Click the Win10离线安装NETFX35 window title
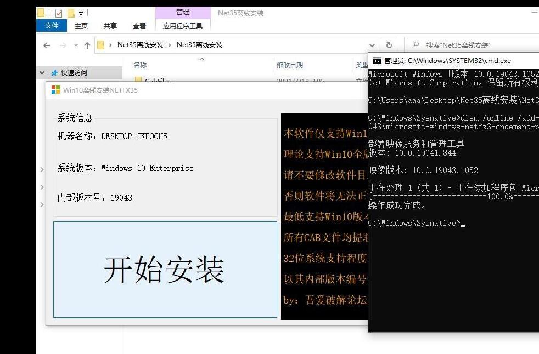This screenshot has height=354, width=539. point(100,90)
